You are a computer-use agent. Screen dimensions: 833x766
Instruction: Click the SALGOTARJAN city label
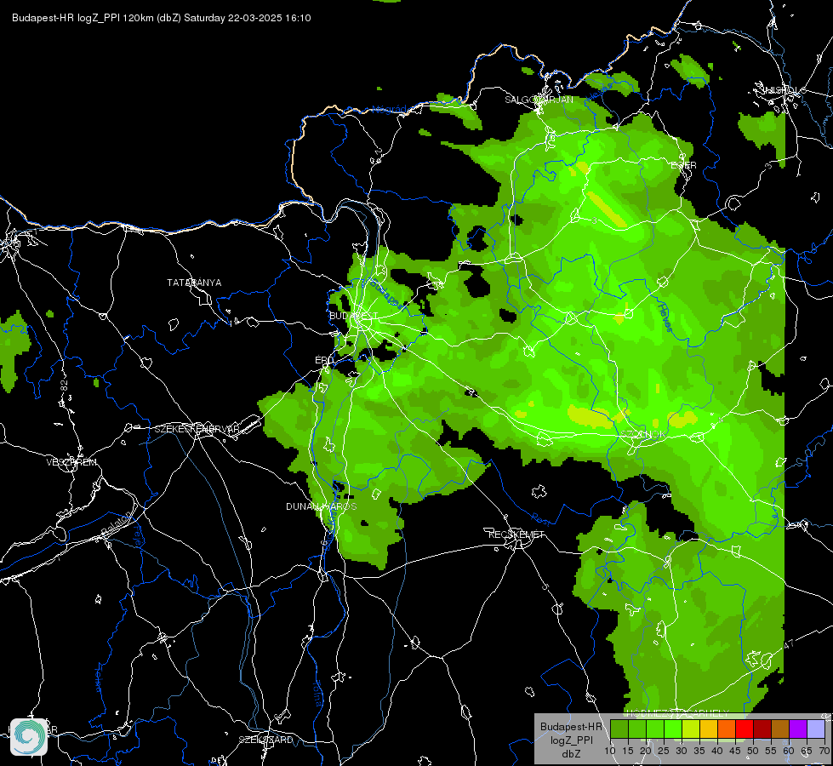pyautogui.click(x=539, y=100)
